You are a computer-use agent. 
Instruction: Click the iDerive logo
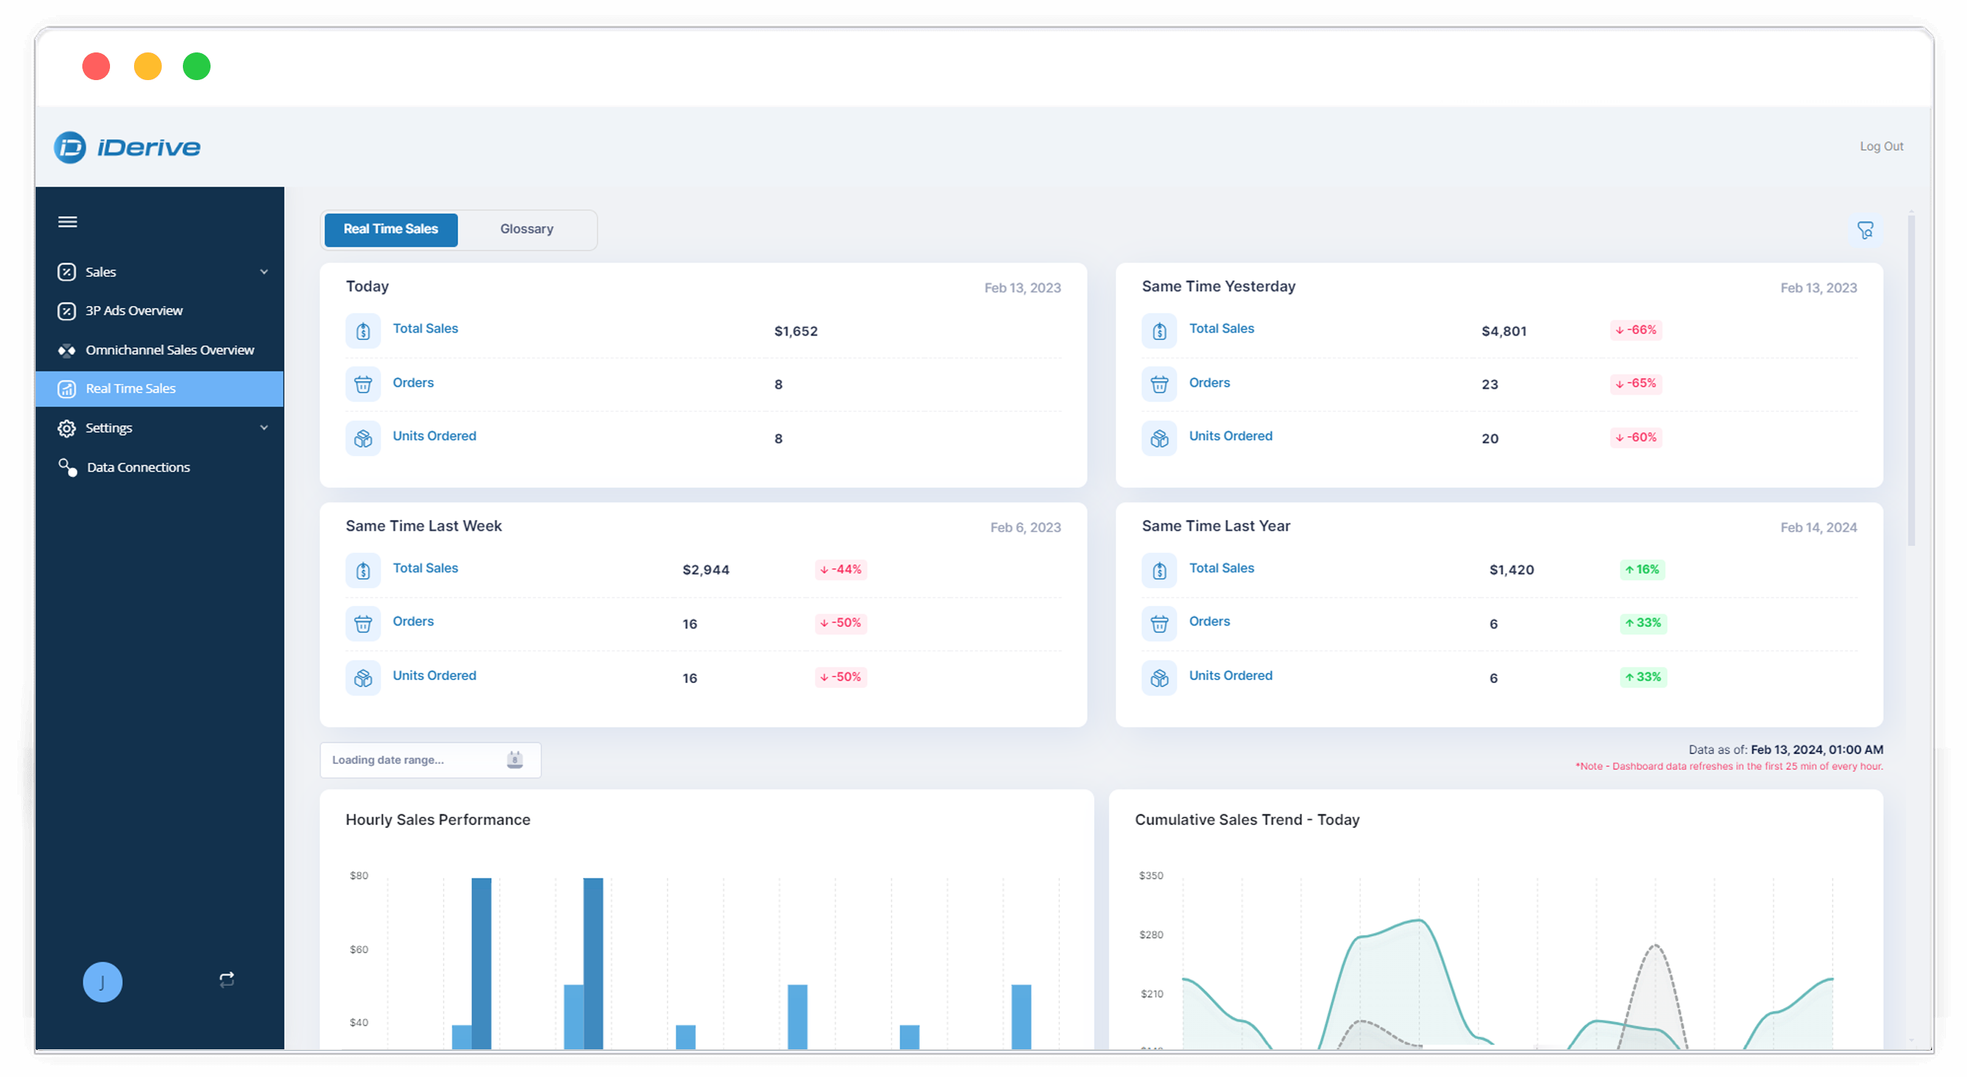pos(127,146)
